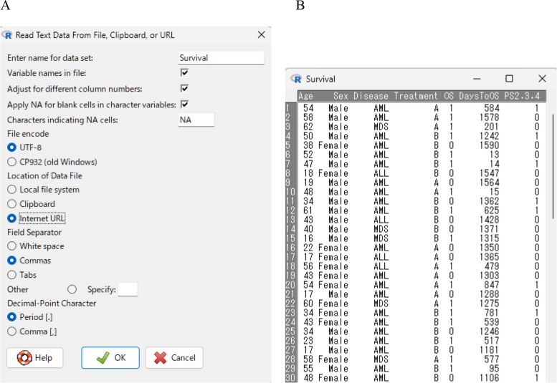Viewport: 557px width, 383px height.
Task: Click the dialog title Read Text Data From File
Action: tap(95, 35)
